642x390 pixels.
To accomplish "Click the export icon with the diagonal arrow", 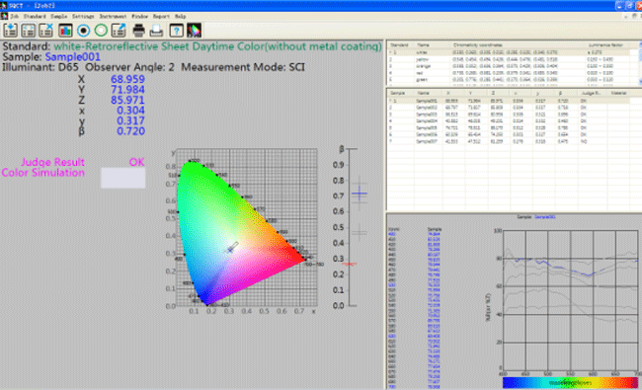I will [119, 31].
